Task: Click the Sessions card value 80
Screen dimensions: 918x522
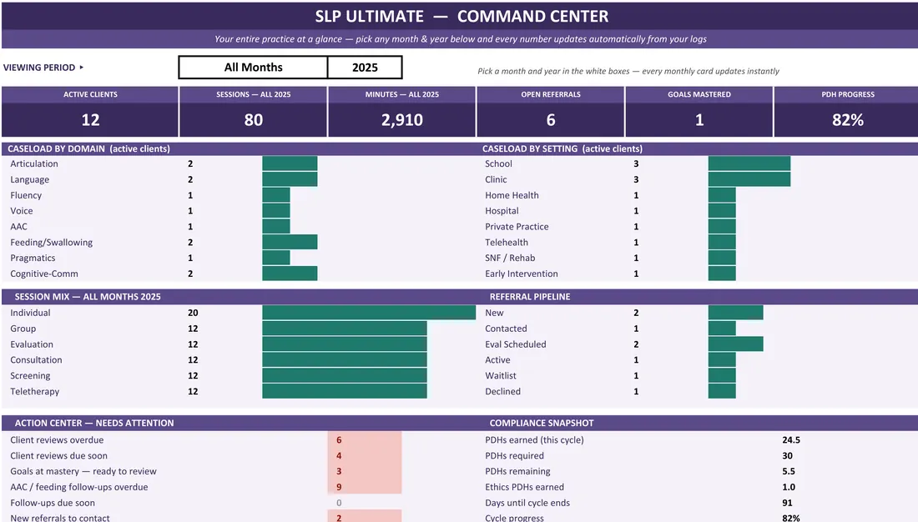Action: pyautogui.click(x=254, y=120)
